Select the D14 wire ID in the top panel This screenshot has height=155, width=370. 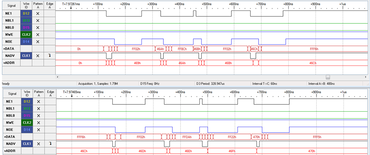26,41
